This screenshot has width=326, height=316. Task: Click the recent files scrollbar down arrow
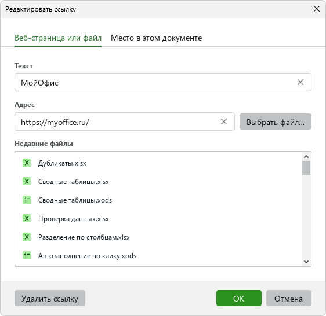pyautogui.click(x=306, y=262)
